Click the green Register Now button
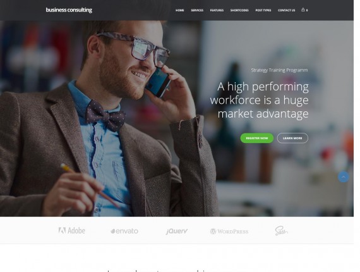 257,138
